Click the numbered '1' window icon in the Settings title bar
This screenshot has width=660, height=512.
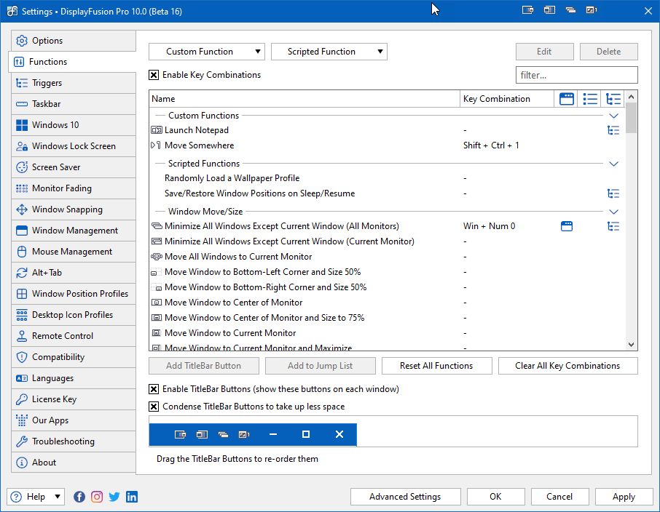click(x=592, y=10)
